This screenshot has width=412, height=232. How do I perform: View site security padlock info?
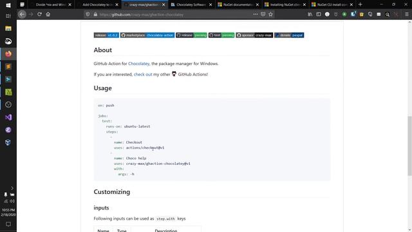point(95,14)
